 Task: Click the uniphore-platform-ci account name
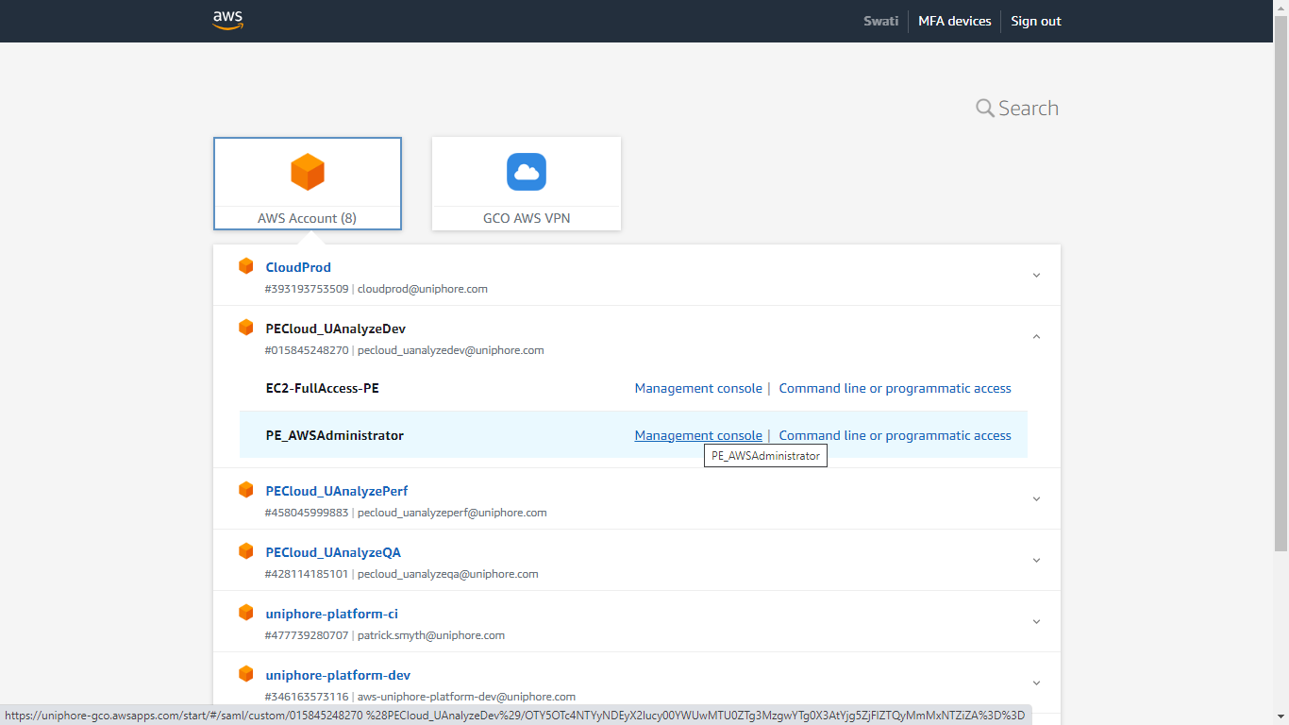pyautogui.click(x=332, y=614)
